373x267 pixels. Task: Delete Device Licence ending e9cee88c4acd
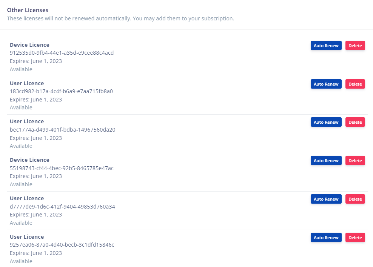pos(355,46)
